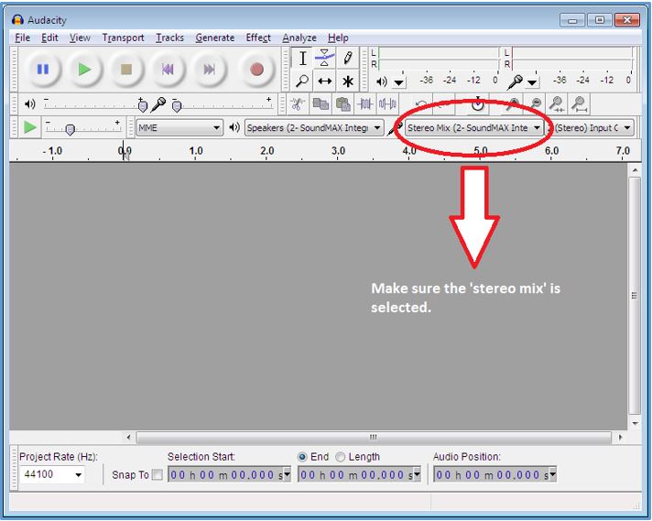The image size is (652, 521).
Task: Click the output volume slider handle
Action: [x=142, y=106]
